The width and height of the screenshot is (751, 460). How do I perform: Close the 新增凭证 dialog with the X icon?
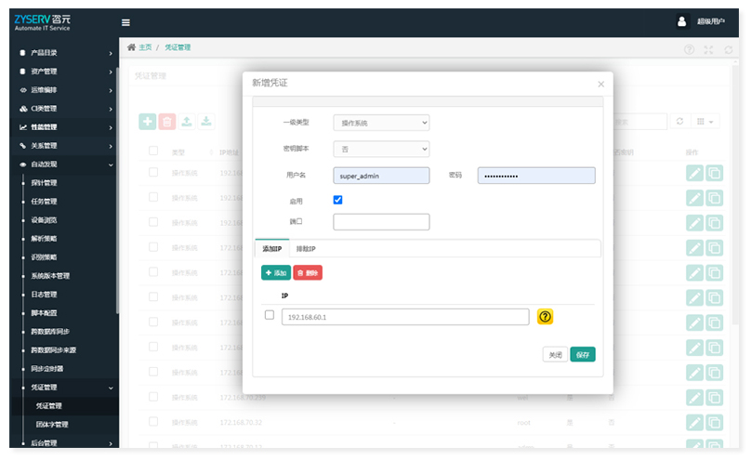click(x=600, y=84)
